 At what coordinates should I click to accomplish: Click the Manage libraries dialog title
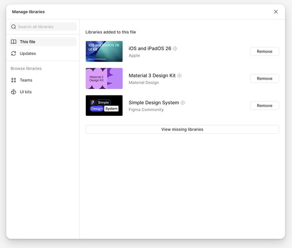28,12
